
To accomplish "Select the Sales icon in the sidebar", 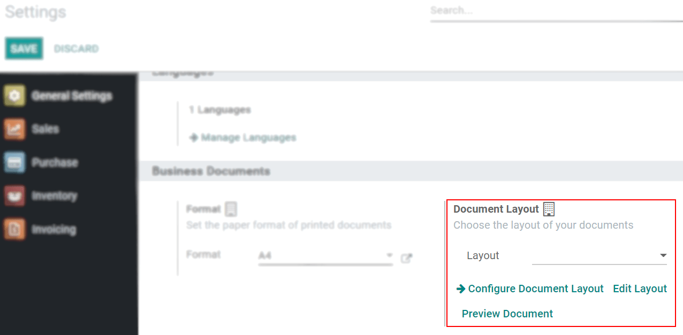I will (14, 129).
